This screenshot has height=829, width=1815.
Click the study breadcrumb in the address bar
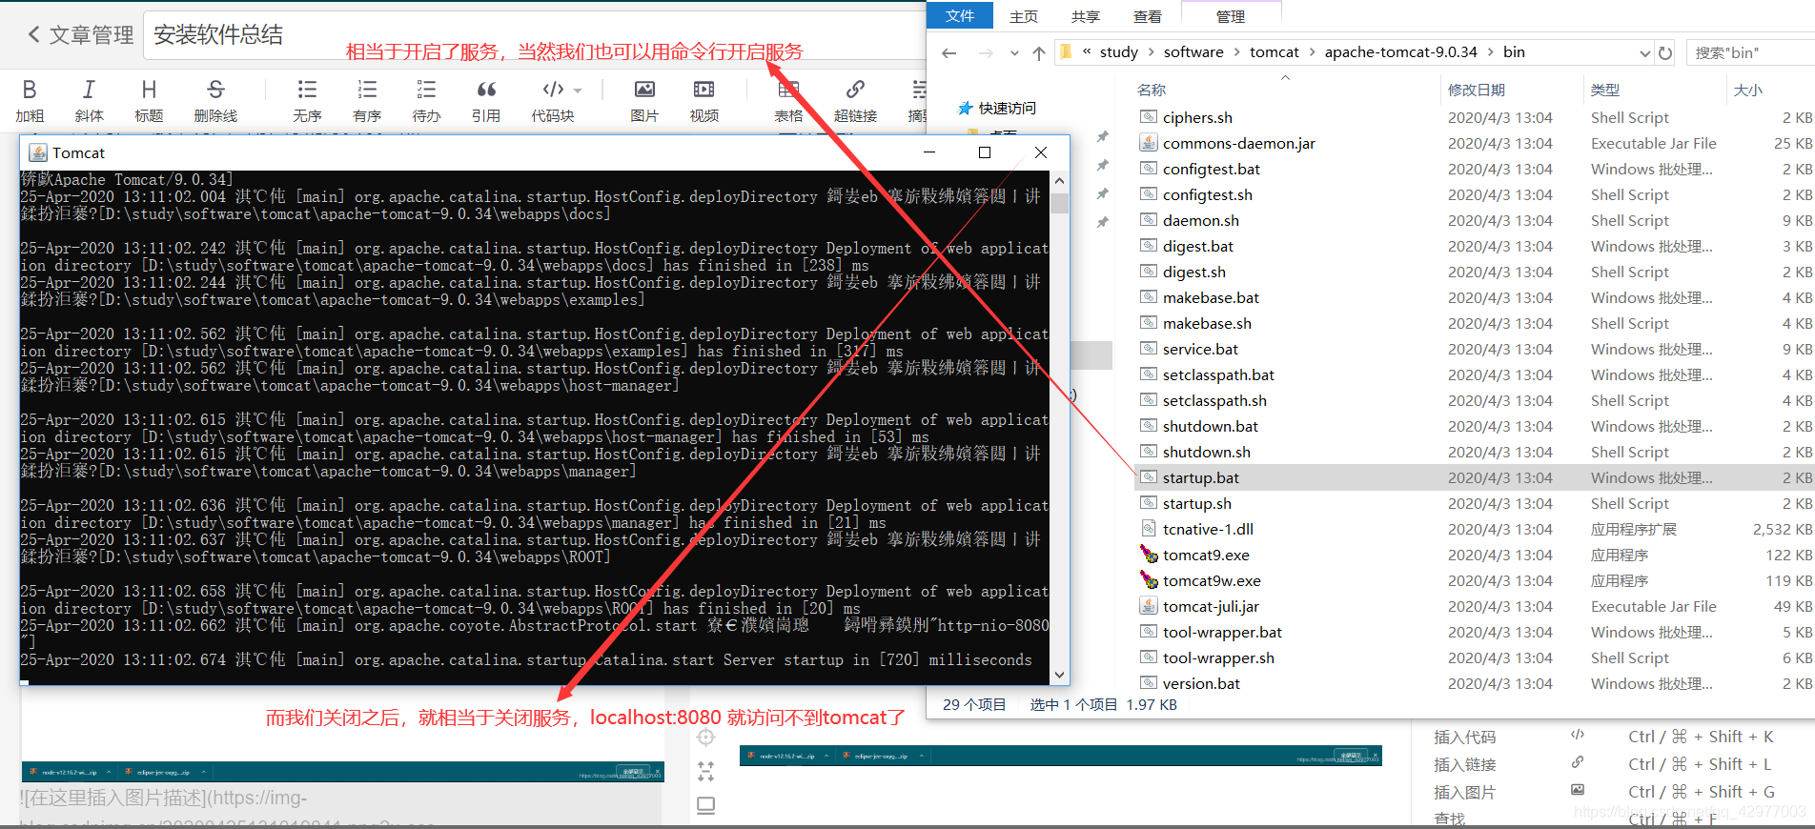coord(1118,51)
